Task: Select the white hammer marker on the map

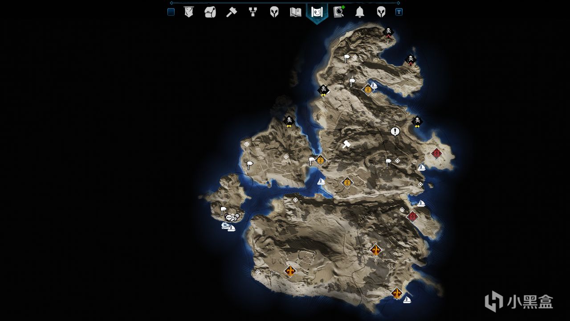Action: coord(346,144)
